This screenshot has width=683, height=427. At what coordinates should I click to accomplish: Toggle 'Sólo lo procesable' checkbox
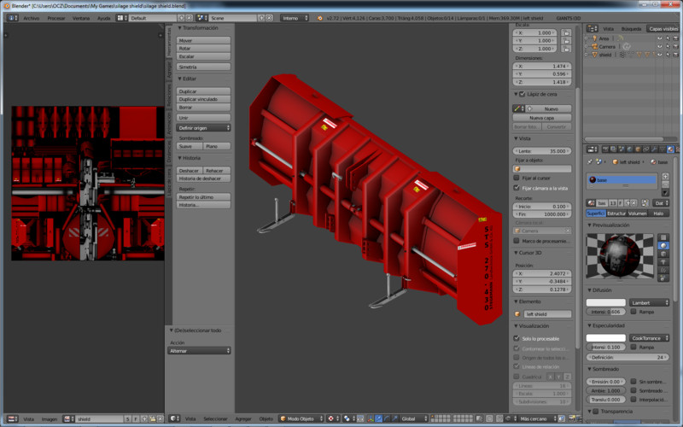517,338
